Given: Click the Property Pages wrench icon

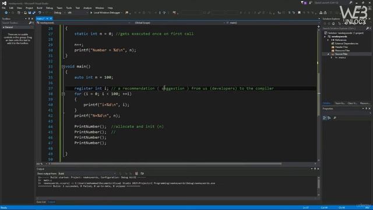Looking at the screenshot, I should pos(335,118).
